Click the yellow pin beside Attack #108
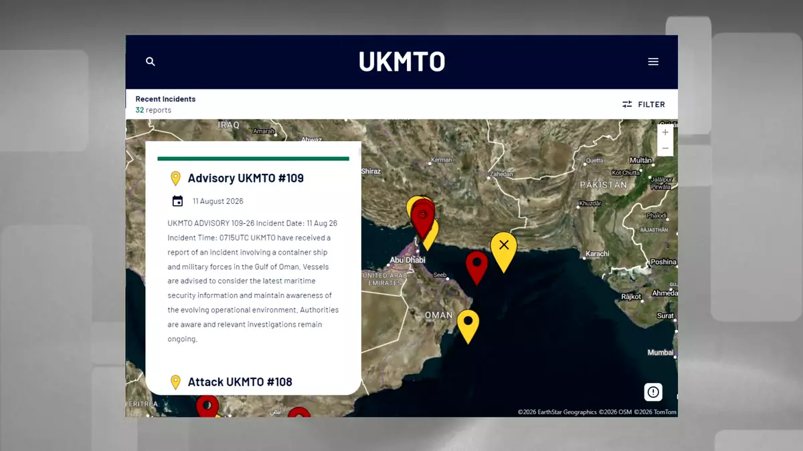The width and height of the screenshot is (803, 451). [x=175, y=382]
